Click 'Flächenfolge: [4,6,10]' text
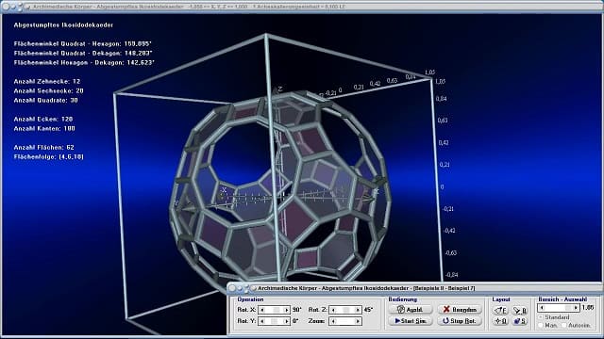Screen dimensions: 604x339 (x=48, y=157)
